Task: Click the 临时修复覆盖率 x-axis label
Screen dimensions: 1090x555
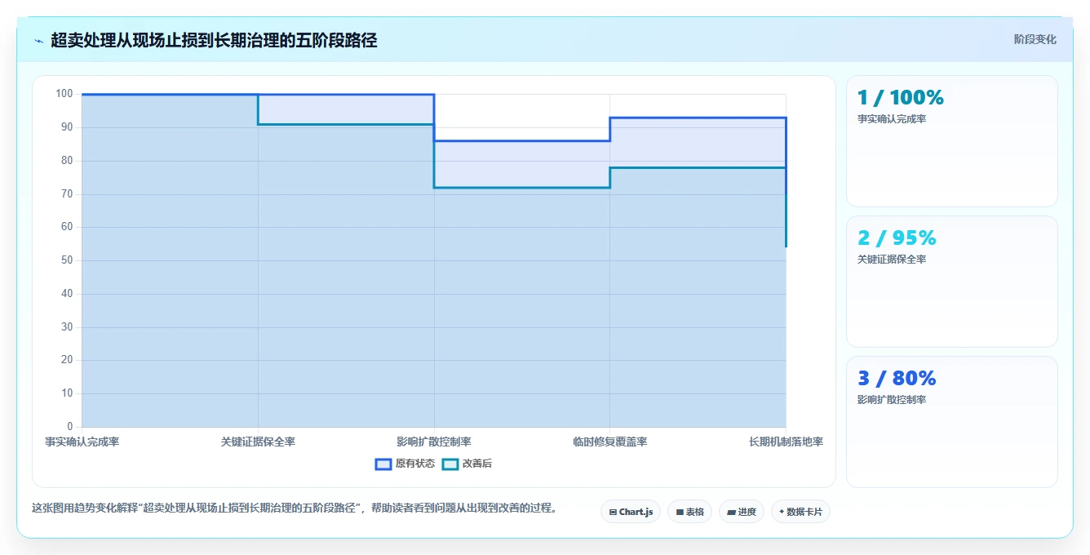Action: coord(609,442)
